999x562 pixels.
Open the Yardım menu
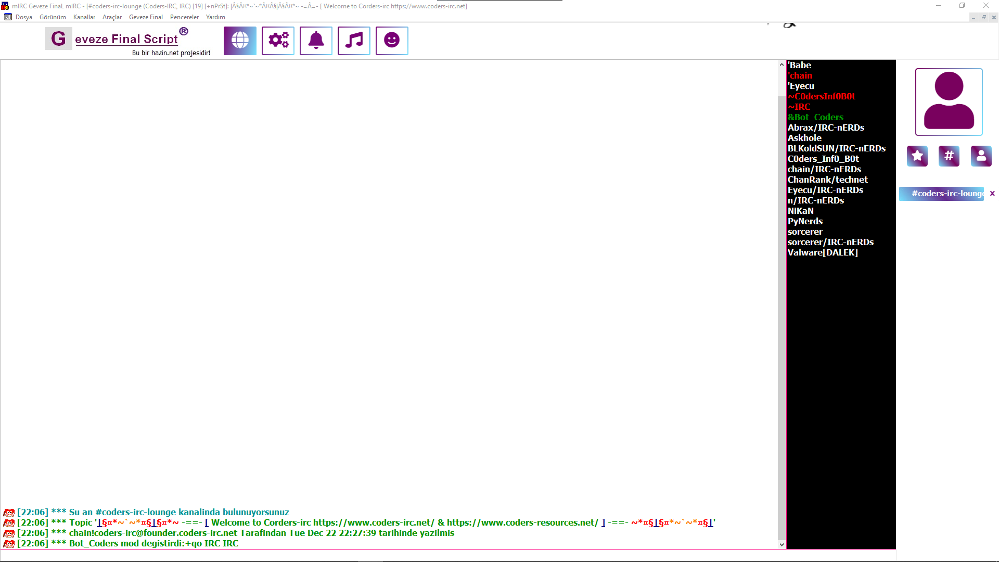215,17
